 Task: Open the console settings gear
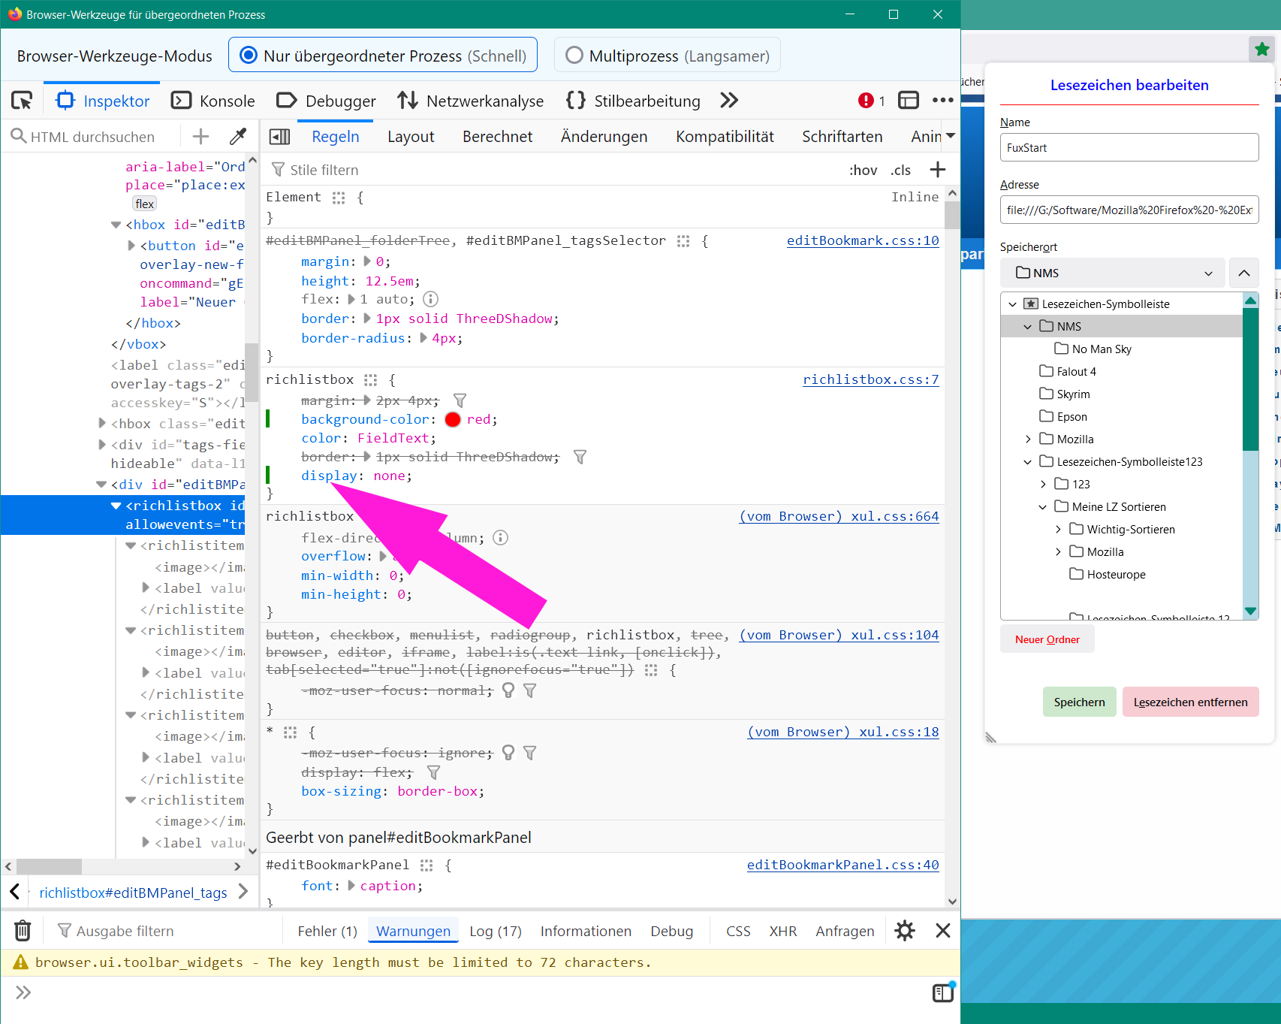(x=905, y=931)
